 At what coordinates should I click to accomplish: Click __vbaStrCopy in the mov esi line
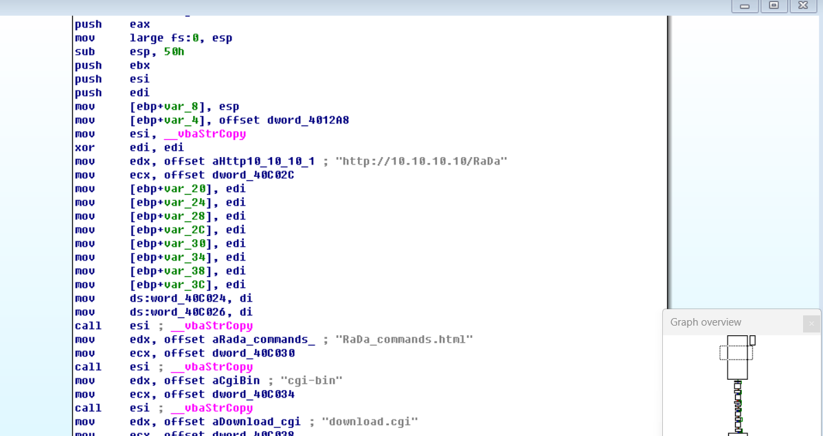(x=205, y=134)
